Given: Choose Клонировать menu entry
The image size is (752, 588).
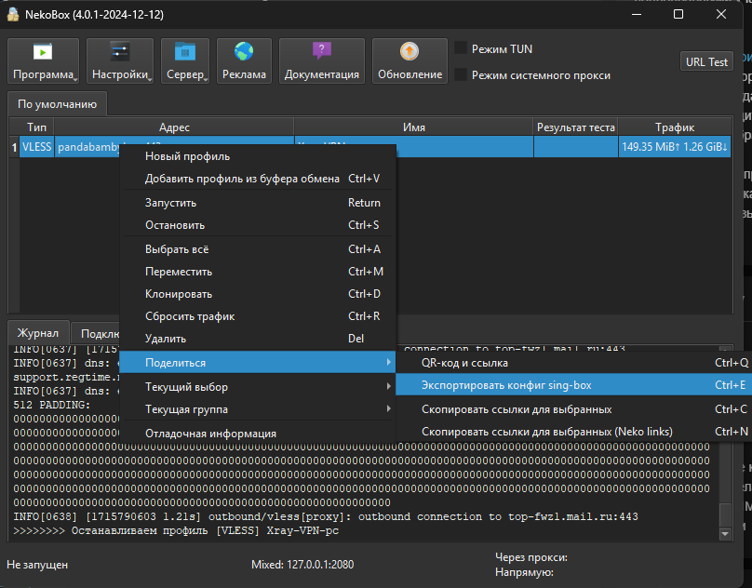Looking at the screenshot, I should (x=258, y=294).
